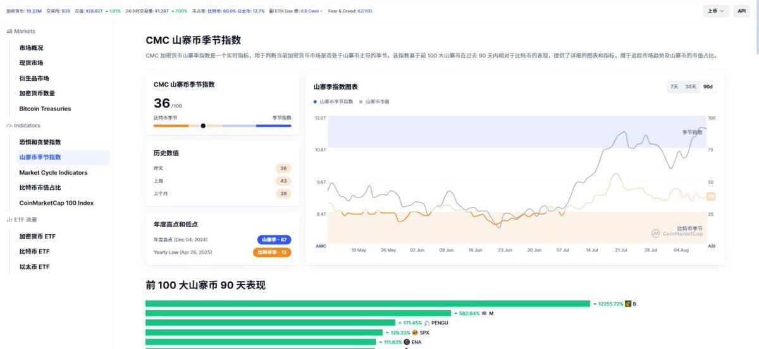Open 衍生品市场 in the sidebar
This screenshot has width=759, height=349.
(x=34, y=78)
